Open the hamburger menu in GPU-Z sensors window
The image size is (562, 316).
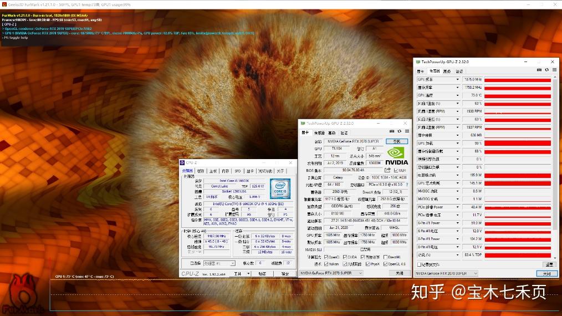pos(554,70)
